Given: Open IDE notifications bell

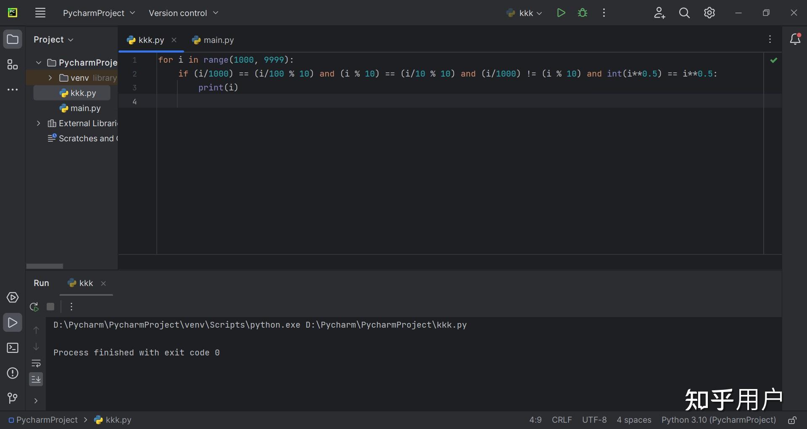Looking at the screenshot, I should [795, 39].
